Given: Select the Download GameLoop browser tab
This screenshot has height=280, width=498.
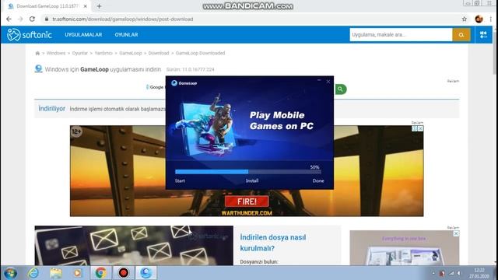Looking at the screenshot, I should [x=47, y=6].
